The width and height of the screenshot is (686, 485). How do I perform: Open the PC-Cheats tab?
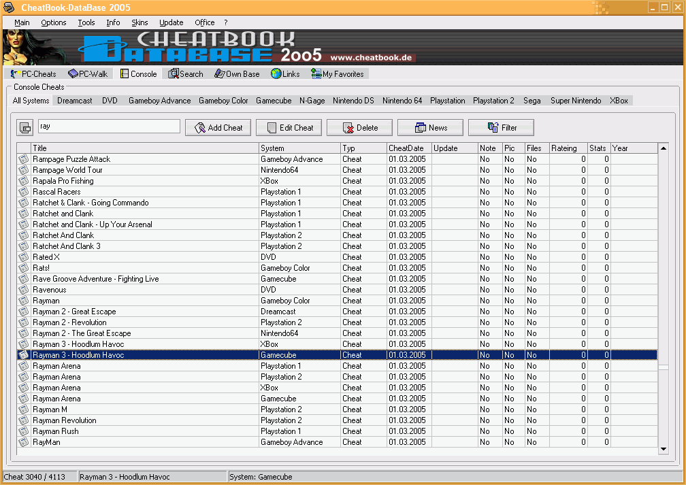(x=34, y=74)
